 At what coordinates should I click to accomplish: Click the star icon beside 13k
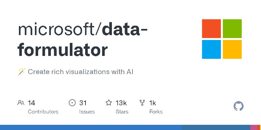[109, 103]
